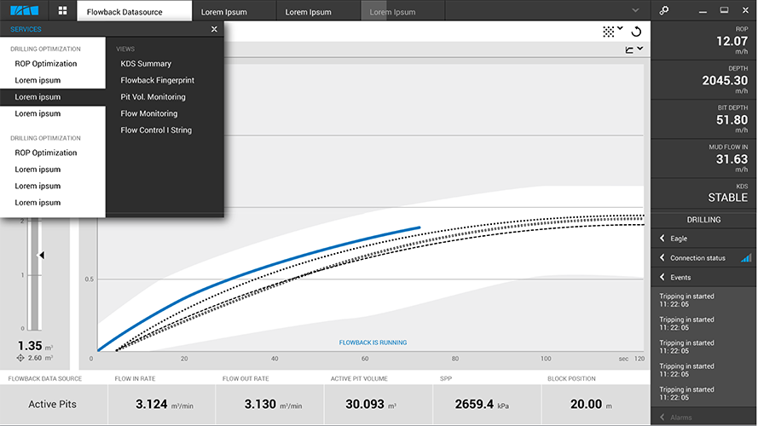Click Active Pits data source button

pos(54,405)
